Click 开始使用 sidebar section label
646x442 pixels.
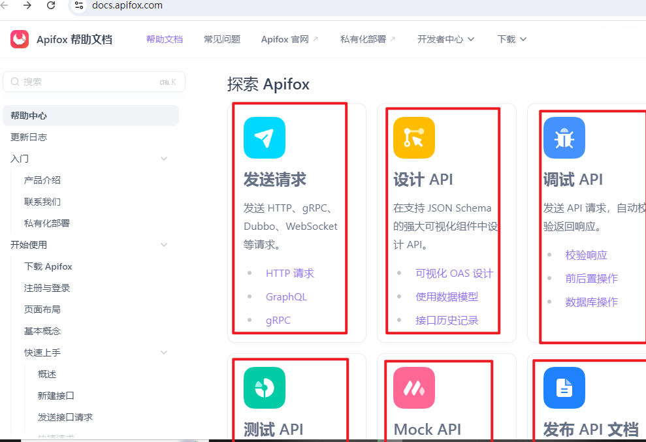pyautogui.click(x=29, y=245)
